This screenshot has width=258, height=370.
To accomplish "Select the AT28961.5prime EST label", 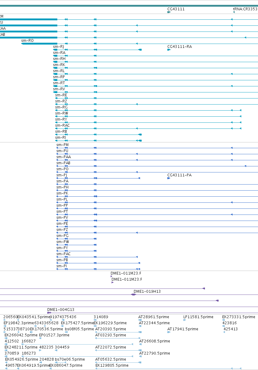I will pos(153,317).
